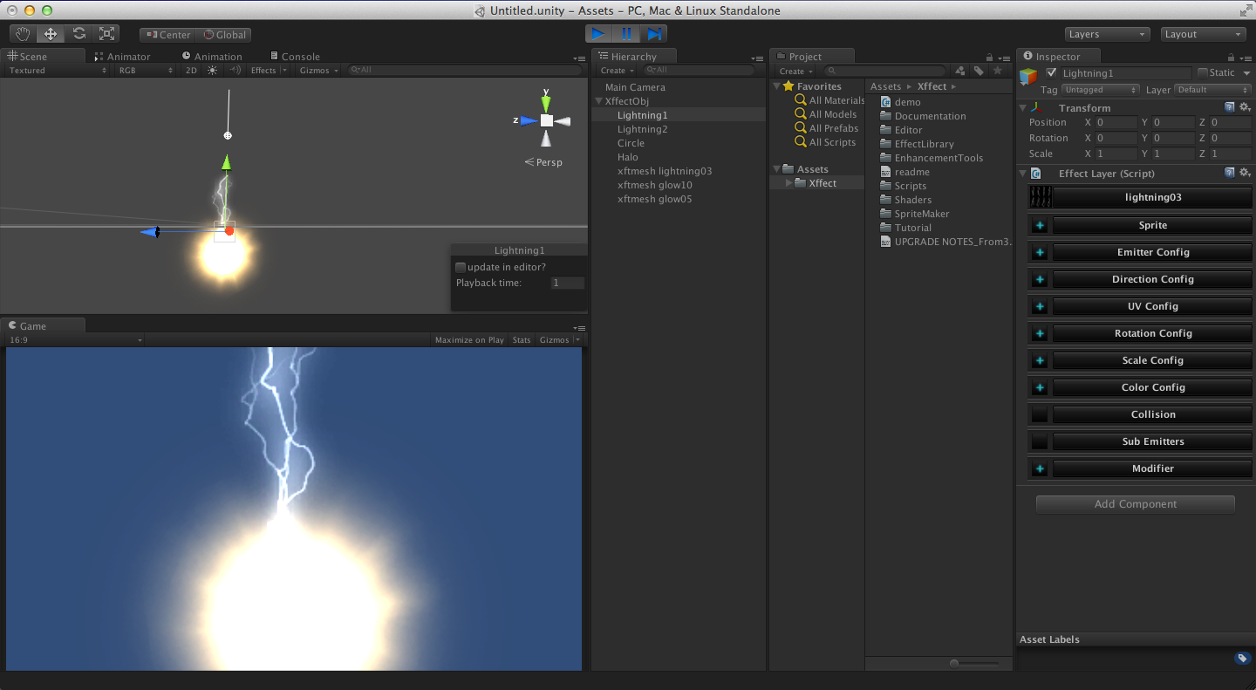Toggle scene audio speaker icon

click(x=235, y=71)
